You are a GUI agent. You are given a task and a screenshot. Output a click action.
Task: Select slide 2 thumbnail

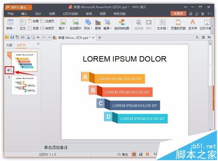[x=24, y=85]
